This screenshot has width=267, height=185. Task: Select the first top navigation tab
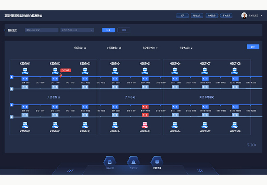pyautogui.click(x=182, y=16)
